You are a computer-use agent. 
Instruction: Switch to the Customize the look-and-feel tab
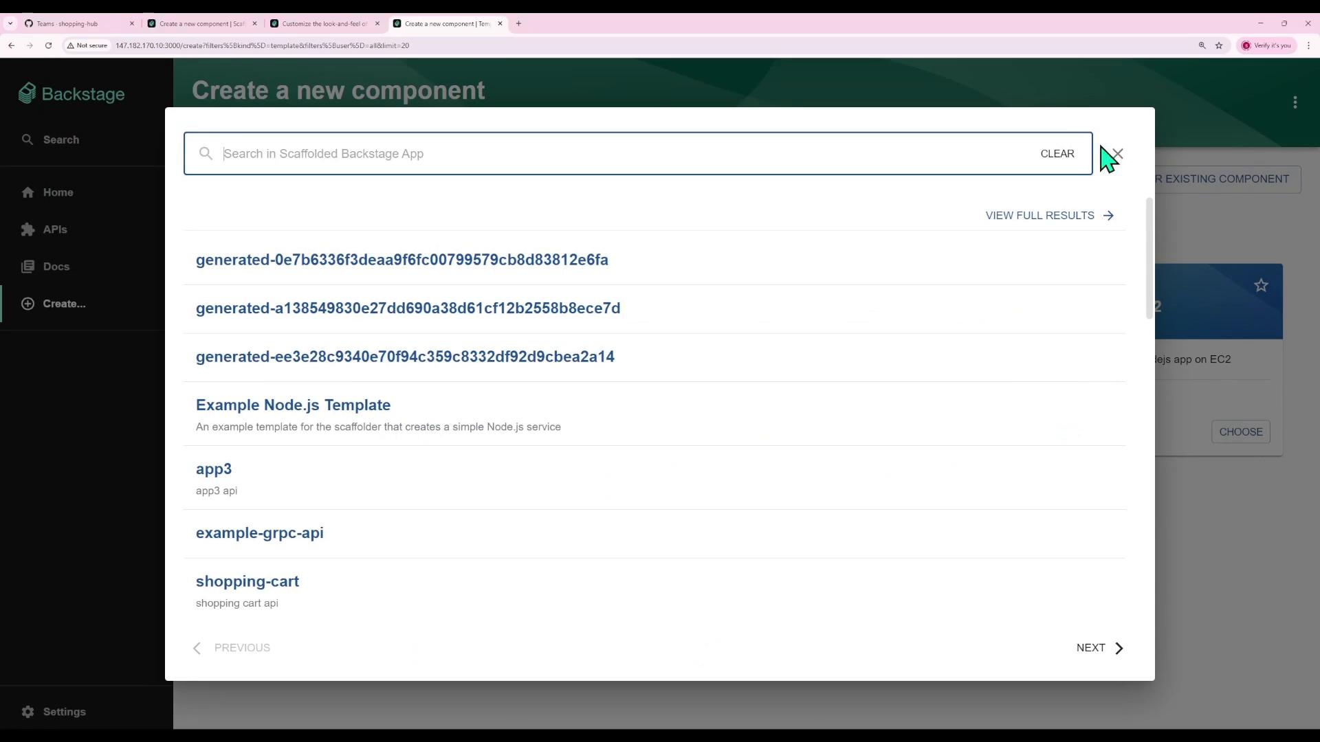tap(323, 23)
